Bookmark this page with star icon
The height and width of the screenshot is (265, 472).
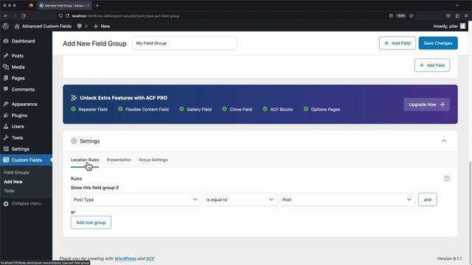coord(412,15)
